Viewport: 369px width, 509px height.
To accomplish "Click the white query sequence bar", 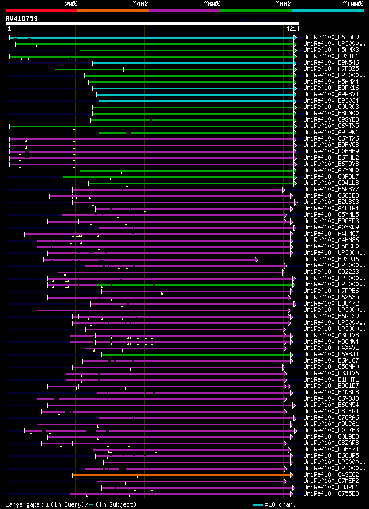I will (152, 24).
